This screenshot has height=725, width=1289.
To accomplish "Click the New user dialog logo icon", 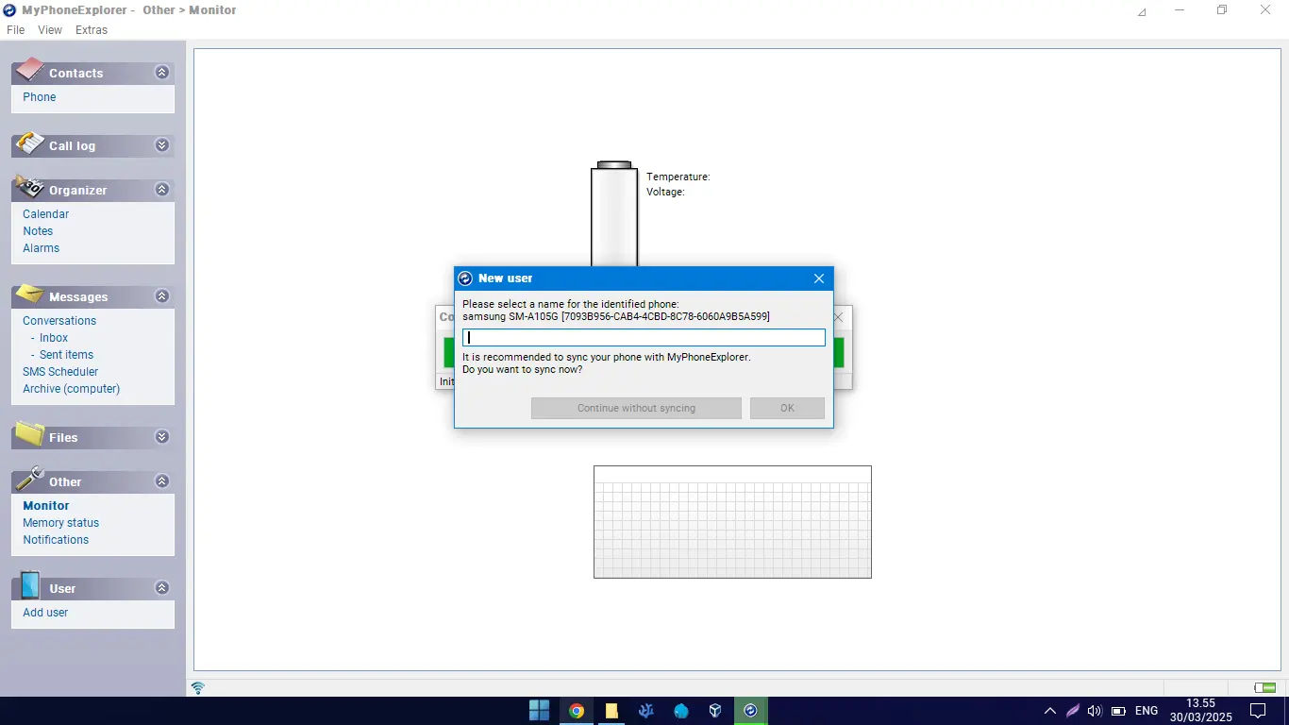I will tap(465, 278).
